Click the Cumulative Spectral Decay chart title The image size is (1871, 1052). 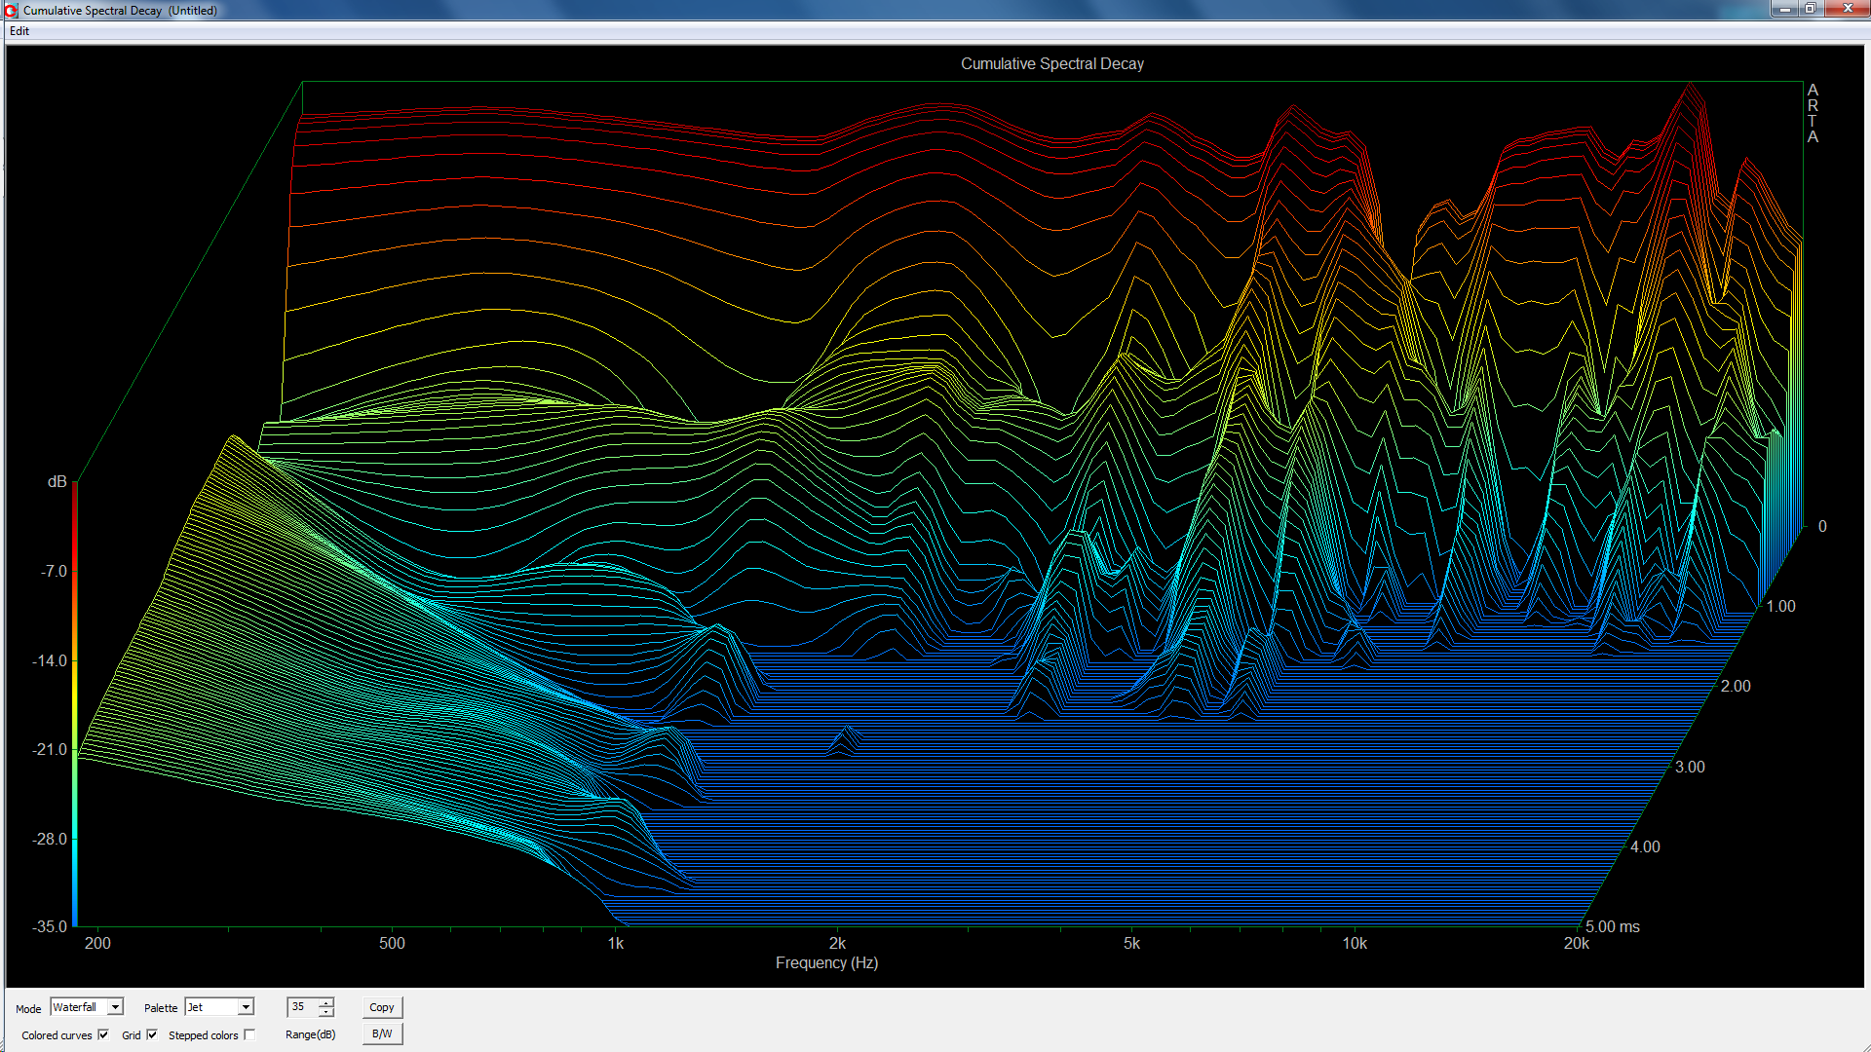1051,63
